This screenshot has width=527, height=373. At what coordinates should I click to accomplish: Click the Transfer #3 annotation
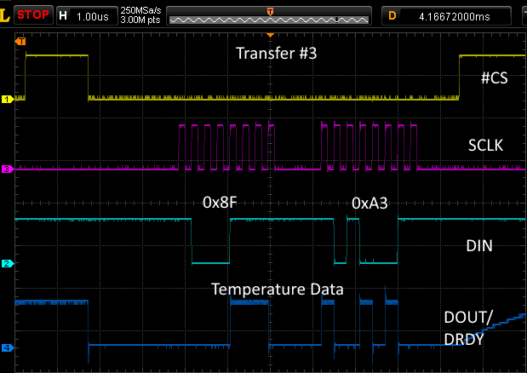tap(277, 54)
